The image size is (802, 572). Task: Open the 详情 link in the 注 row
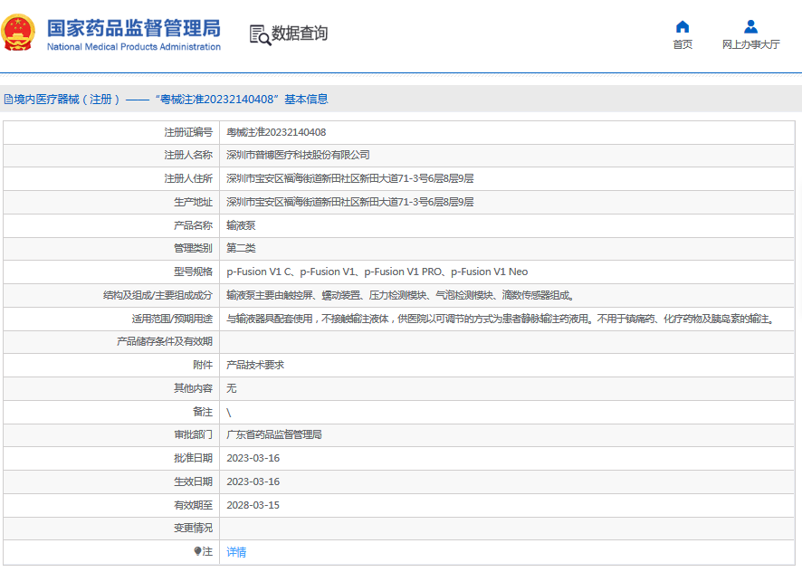click(235, 551)
